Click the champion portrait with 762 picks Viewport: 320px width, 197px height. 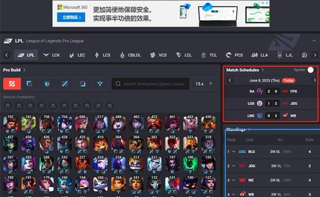coord(10,124)
